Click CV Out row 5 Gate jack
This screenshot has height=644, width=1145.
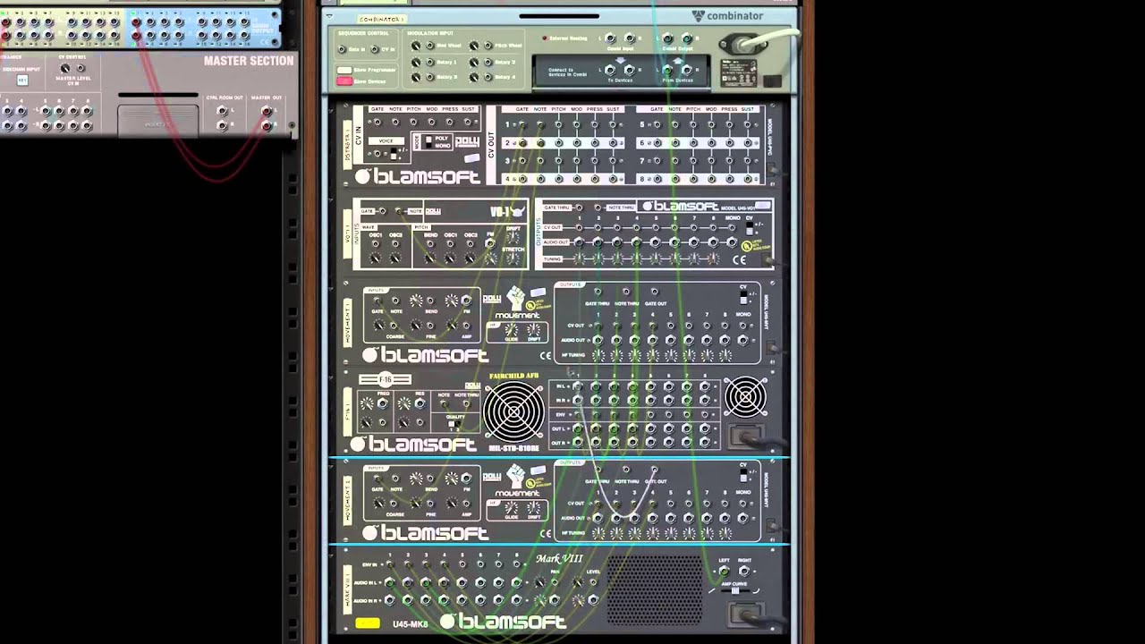[657, 125]
